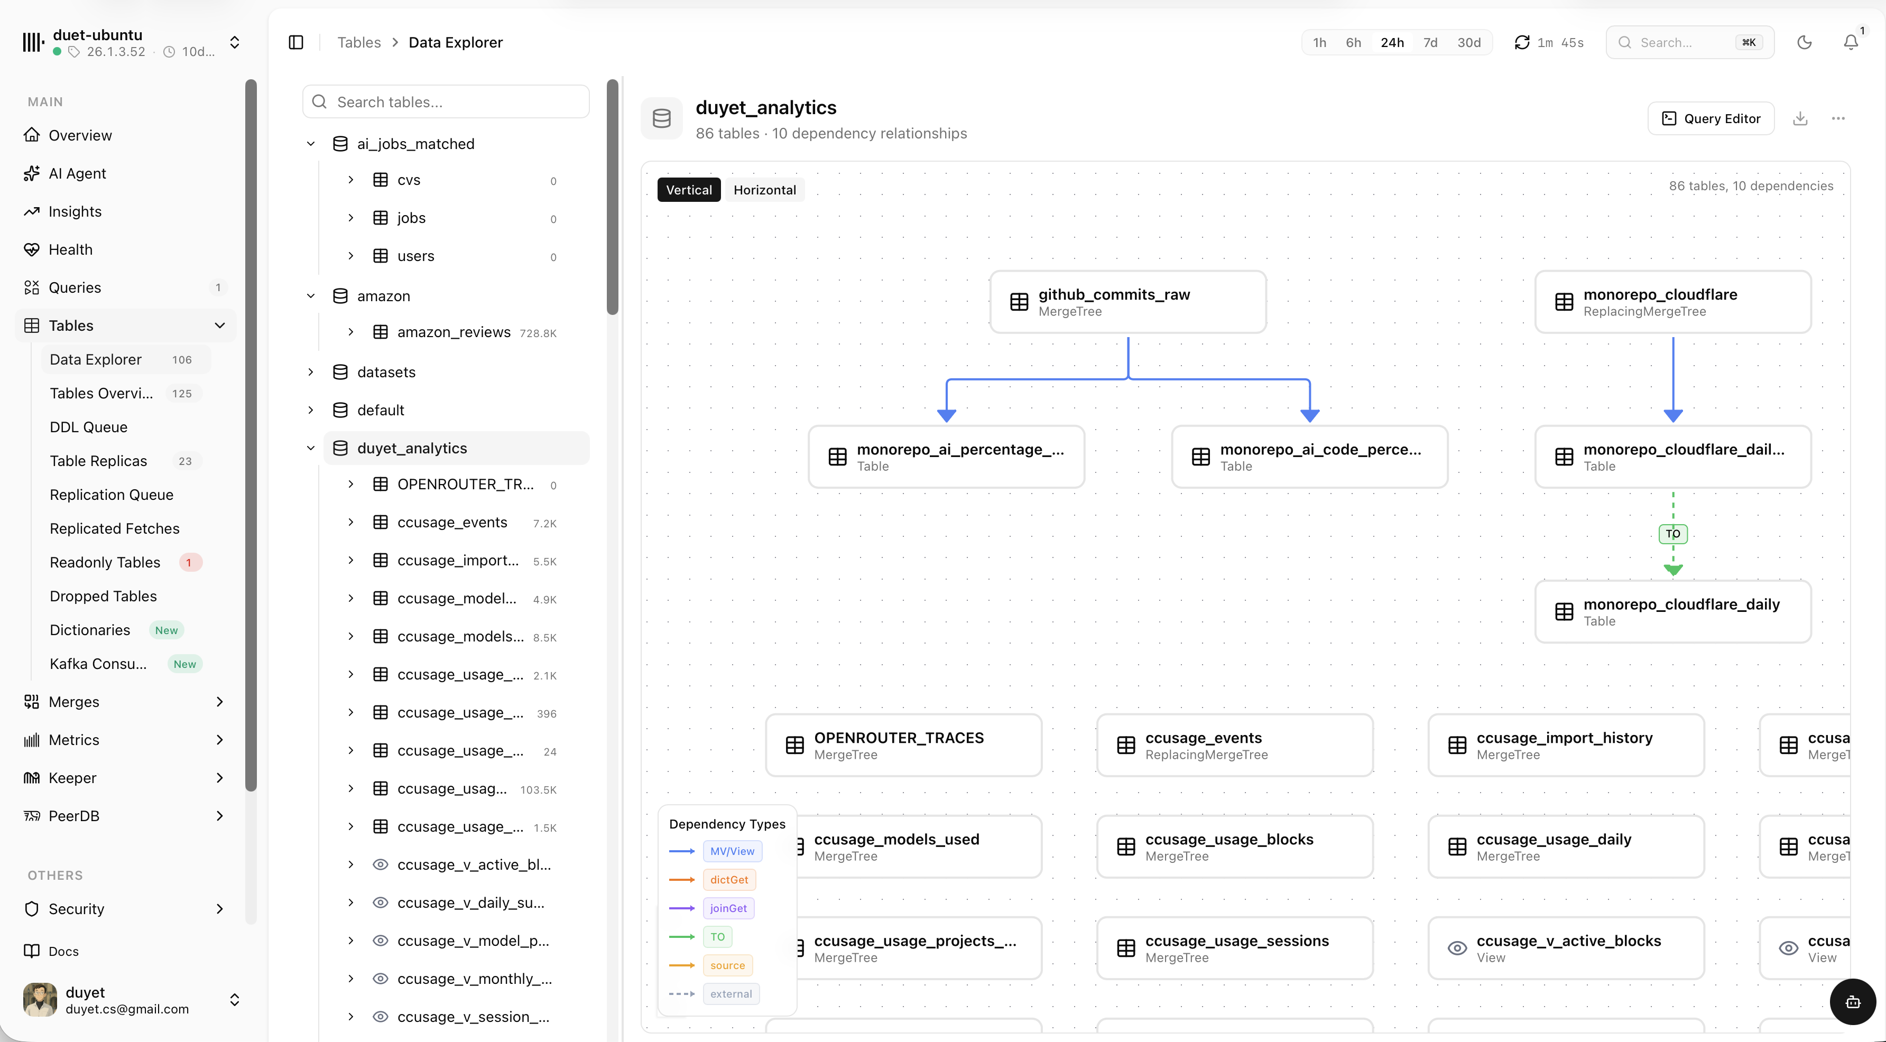Toggle the sidebar panel icon
This screenshot has height=1042, width=1886.
click(x=296, y=42)
